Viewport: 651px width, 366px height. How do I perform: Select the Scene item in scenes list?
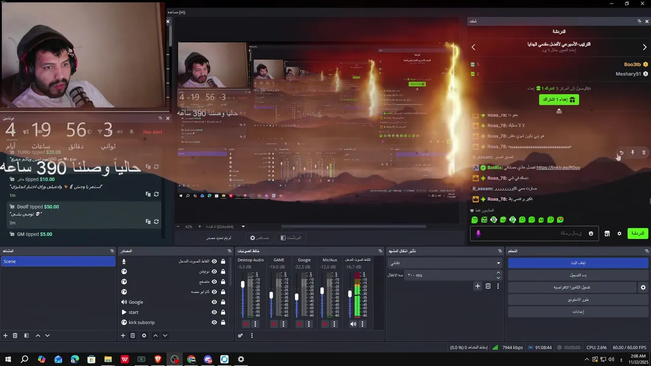(x=58, y=261)
